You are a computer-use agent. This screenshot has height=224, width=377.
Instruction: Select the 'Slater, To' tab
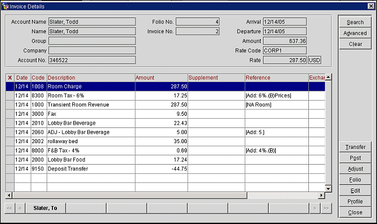tap(45, 208)
